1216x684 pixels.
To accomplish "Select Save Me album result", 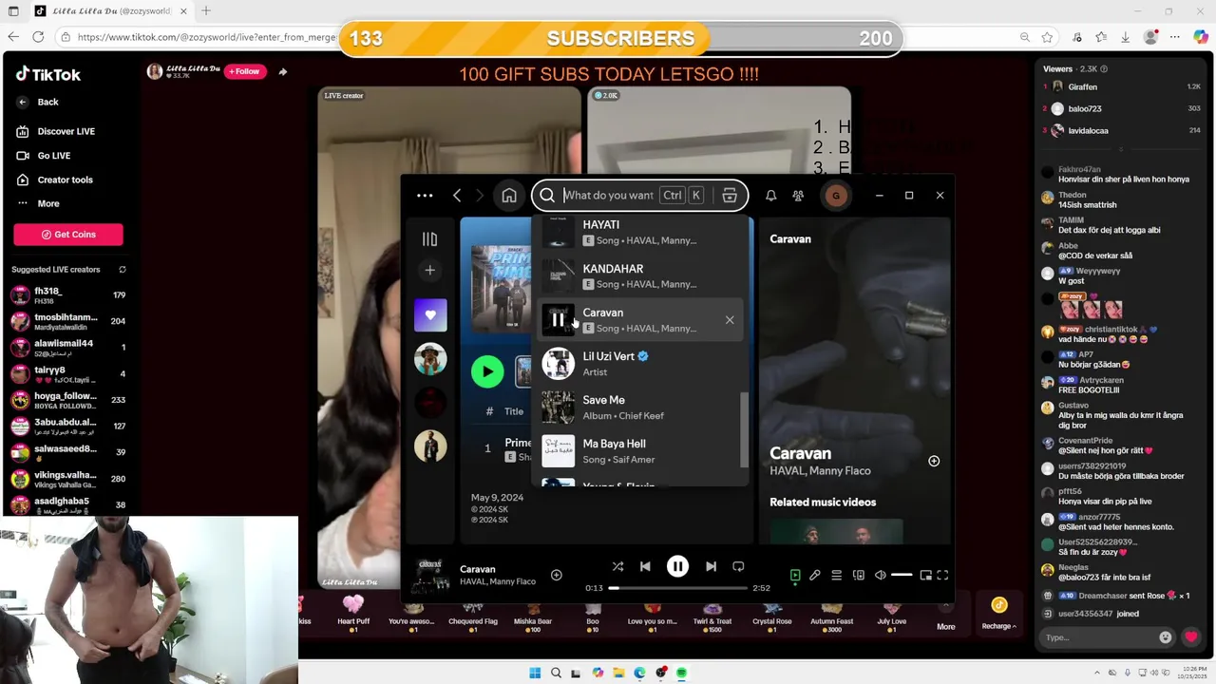I will click(641, 408).
